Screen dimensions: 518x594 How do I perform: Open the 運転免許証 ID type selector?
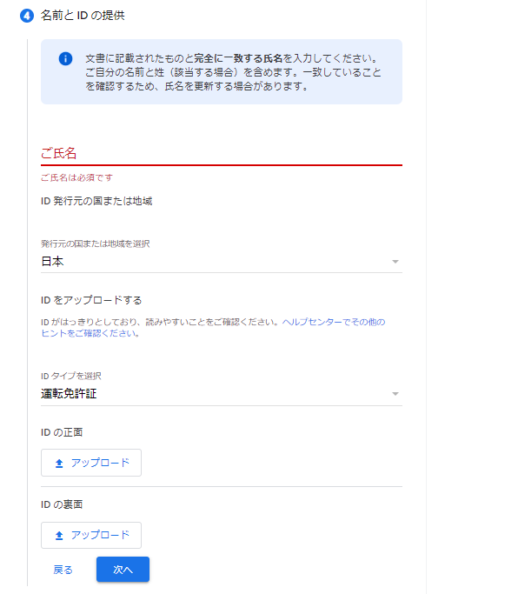[x=222, y=394]
